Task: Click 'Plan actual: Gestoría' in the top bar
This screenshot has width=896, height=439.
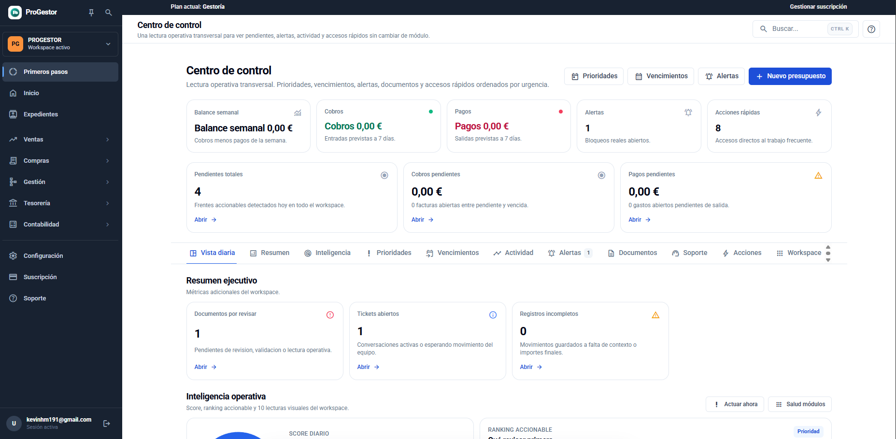Action: [198, 7]
